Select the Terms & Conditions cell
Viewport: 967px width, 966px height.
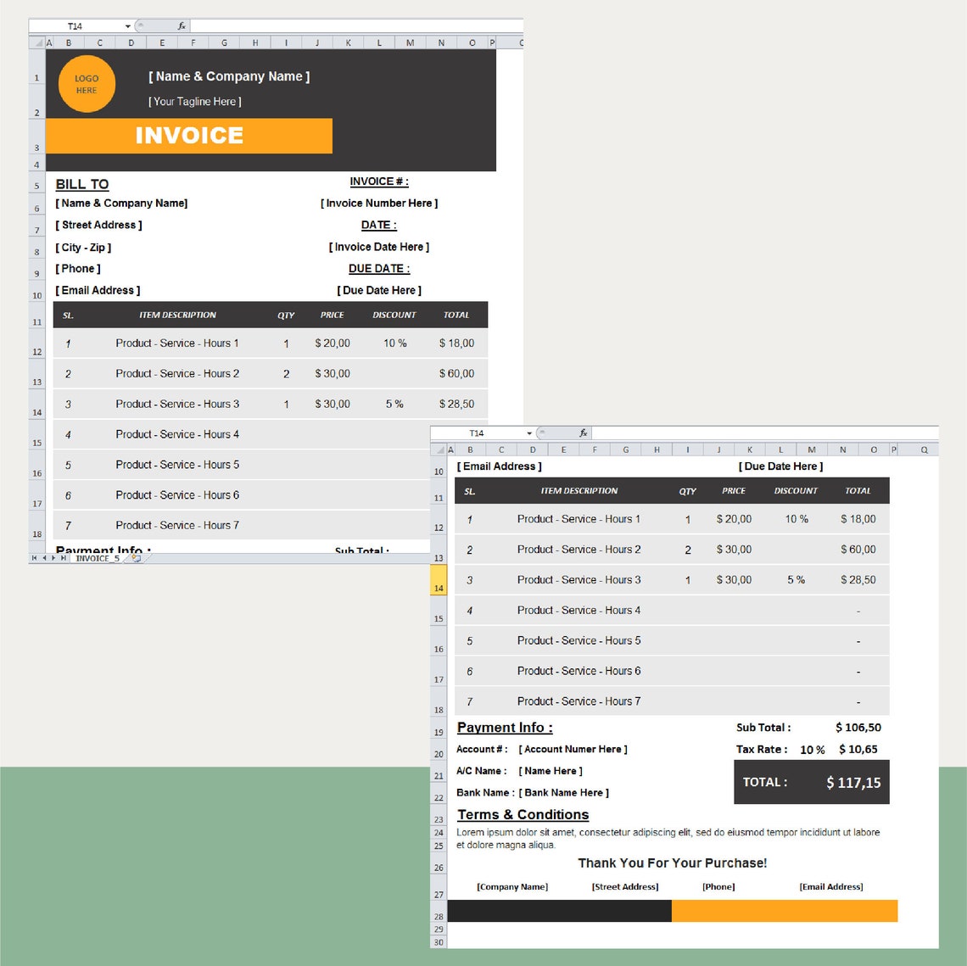click(x=523, y=814)
